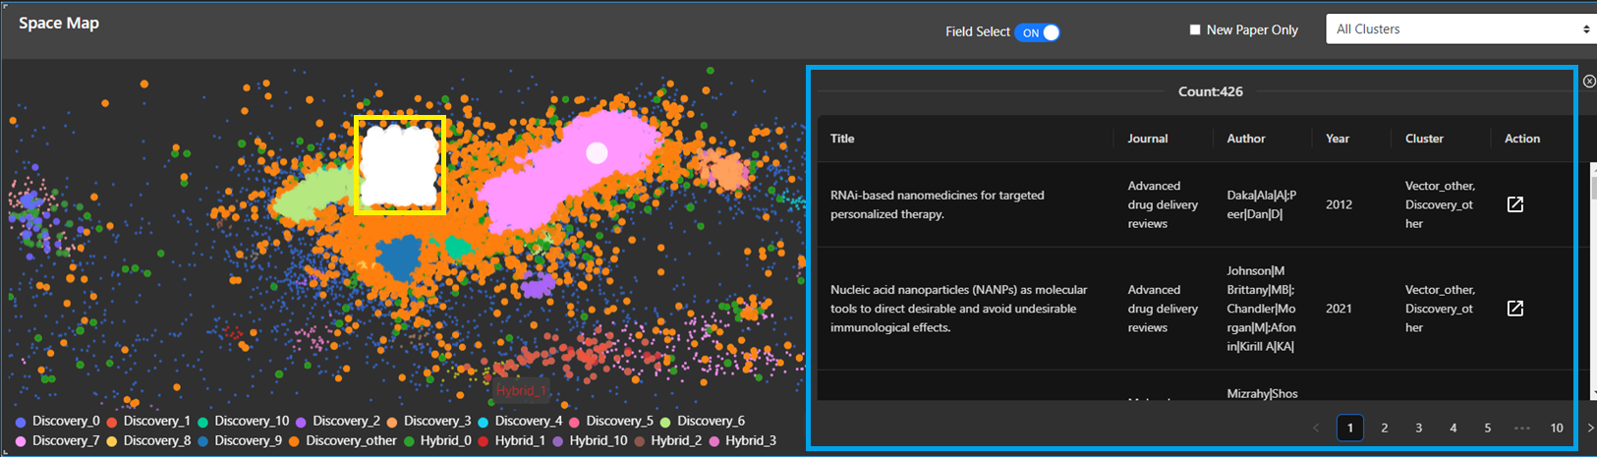Go to results page 4

(1453, 428)
